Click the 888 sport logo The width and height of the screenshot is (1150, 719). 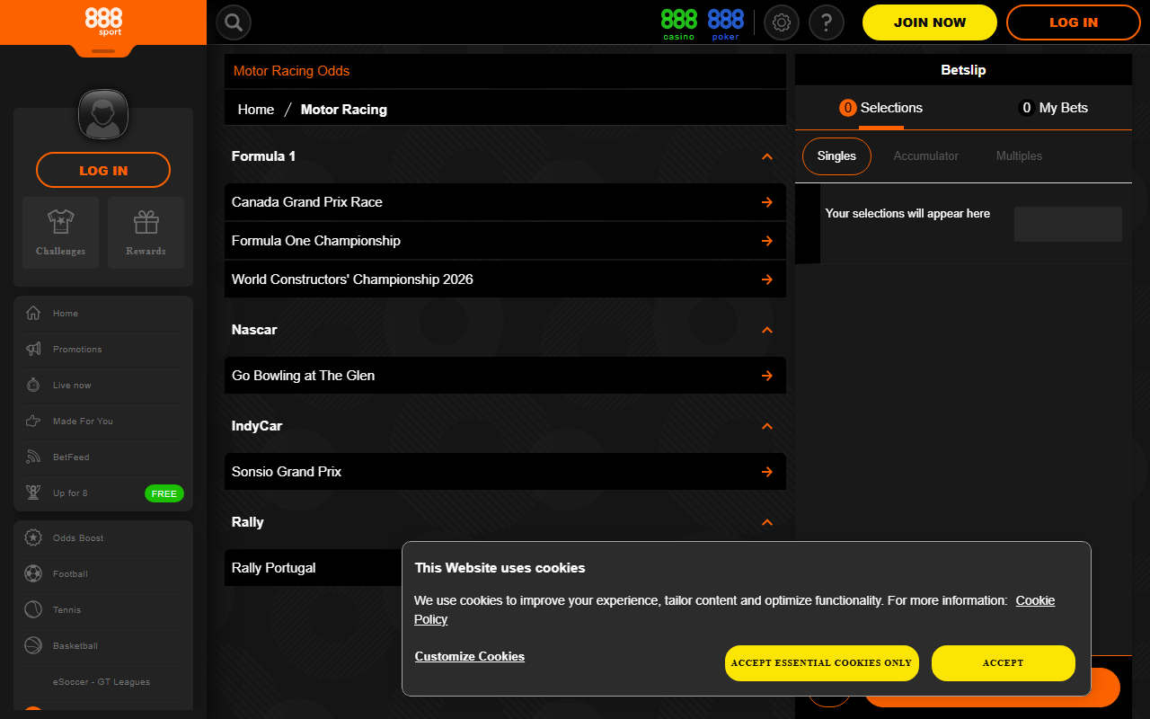[103, 22]
